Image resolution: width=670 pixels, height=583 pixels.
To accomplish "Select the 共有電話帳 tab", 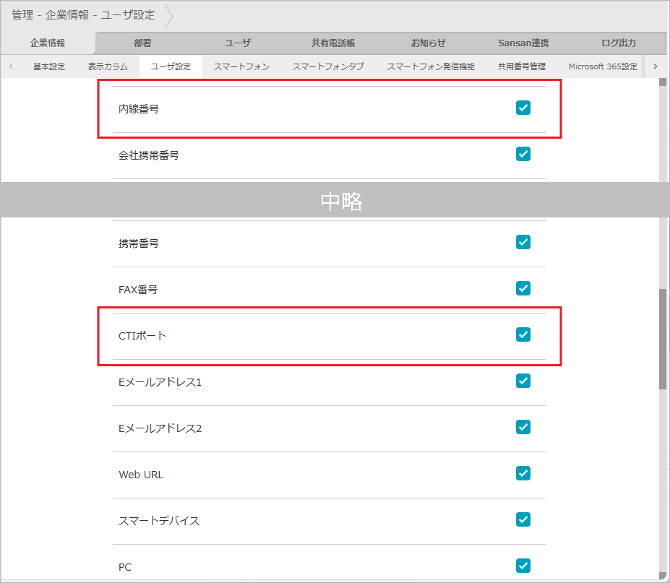I will click(x=333, y=43).
